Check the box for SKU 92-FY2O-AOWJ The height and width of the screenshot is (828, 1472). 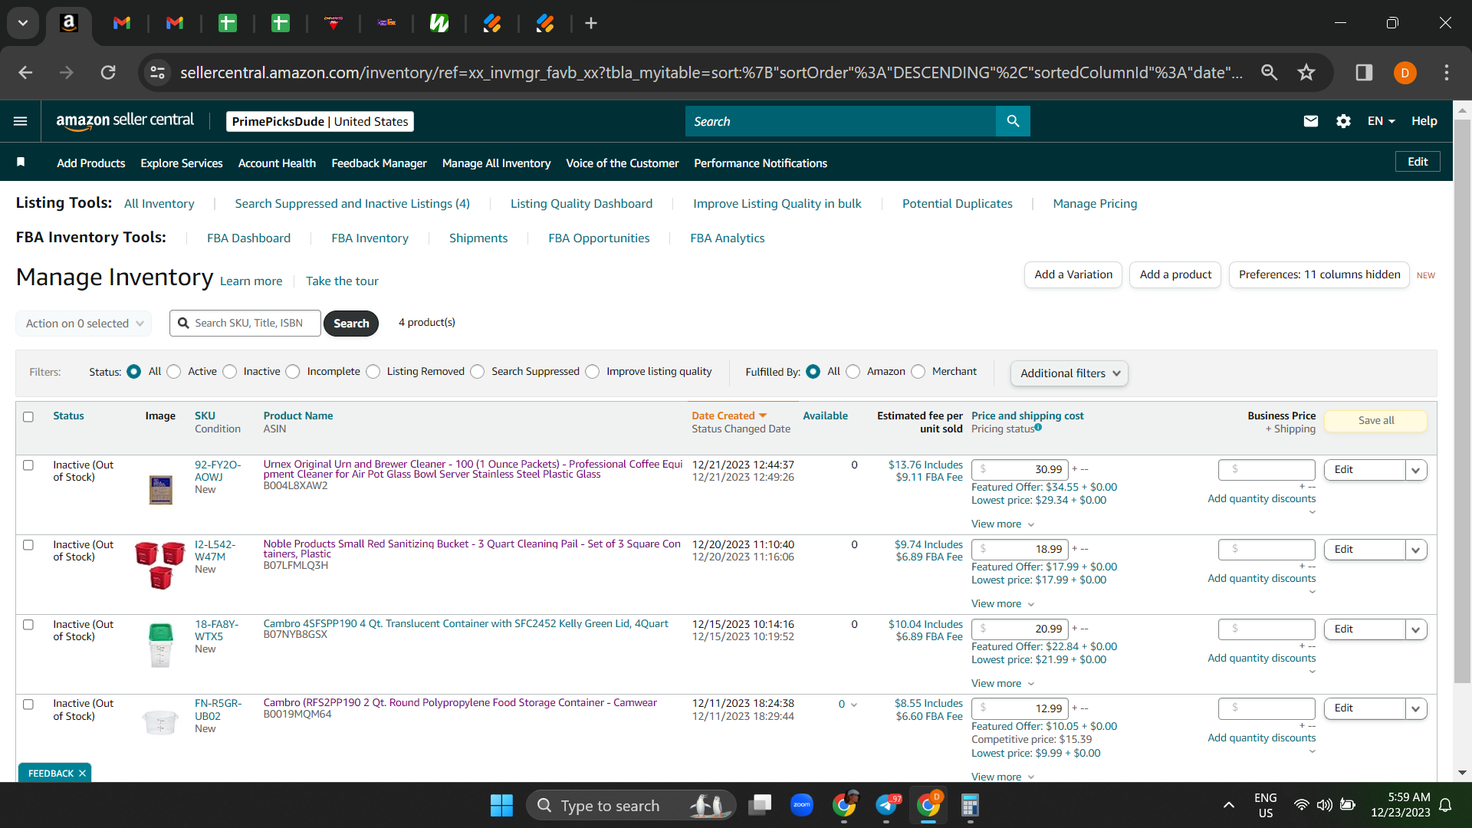28,465
